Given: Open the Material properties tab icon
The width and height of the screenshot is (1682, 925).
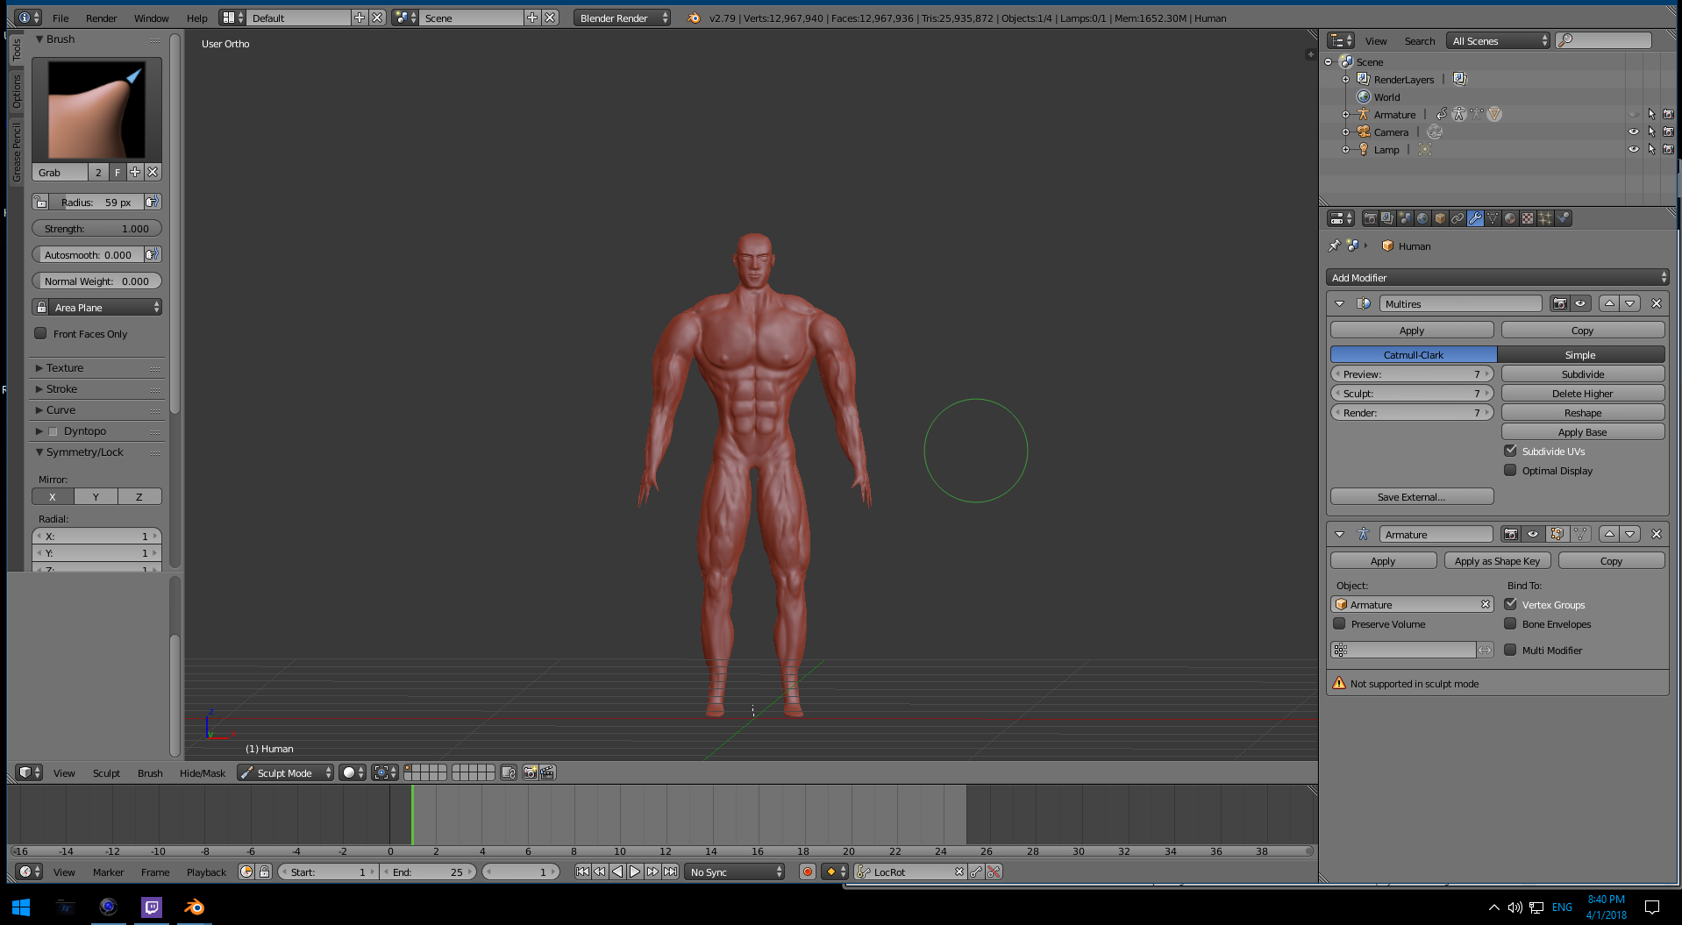Looking at the screenshot, I should (x=1510, y=218).
